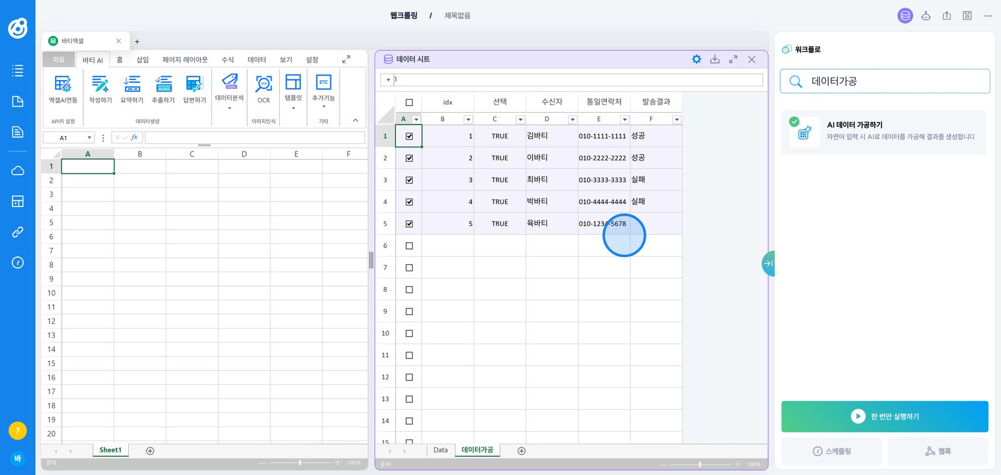Screen dimensions: 1001x475
Task: Open the 웹훅 webhook button
Action: 938,451
